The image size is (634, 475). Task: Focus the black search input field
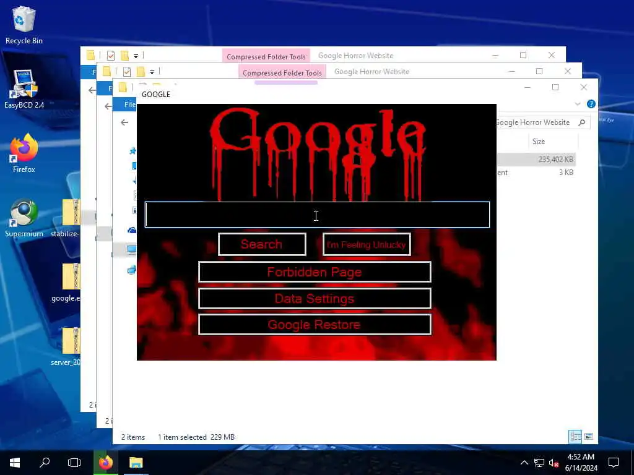(318, 215)
